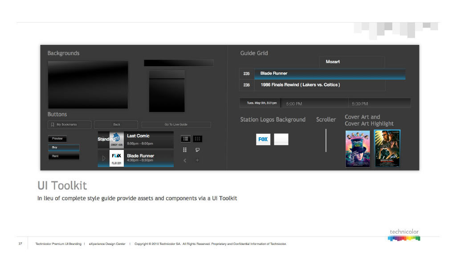Screen dimensions: 456x256
Task: Click the vertical scroller bar
Action: pos(326,140)
